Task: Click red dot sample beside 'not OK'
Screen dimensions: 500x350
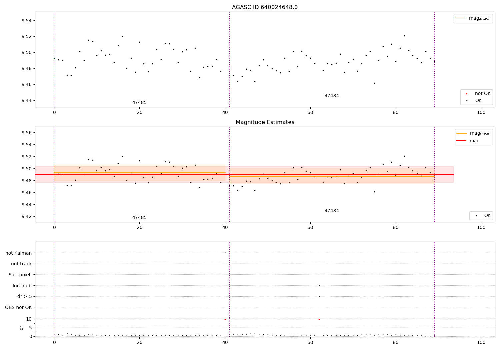Action: [x=467, y=94]
